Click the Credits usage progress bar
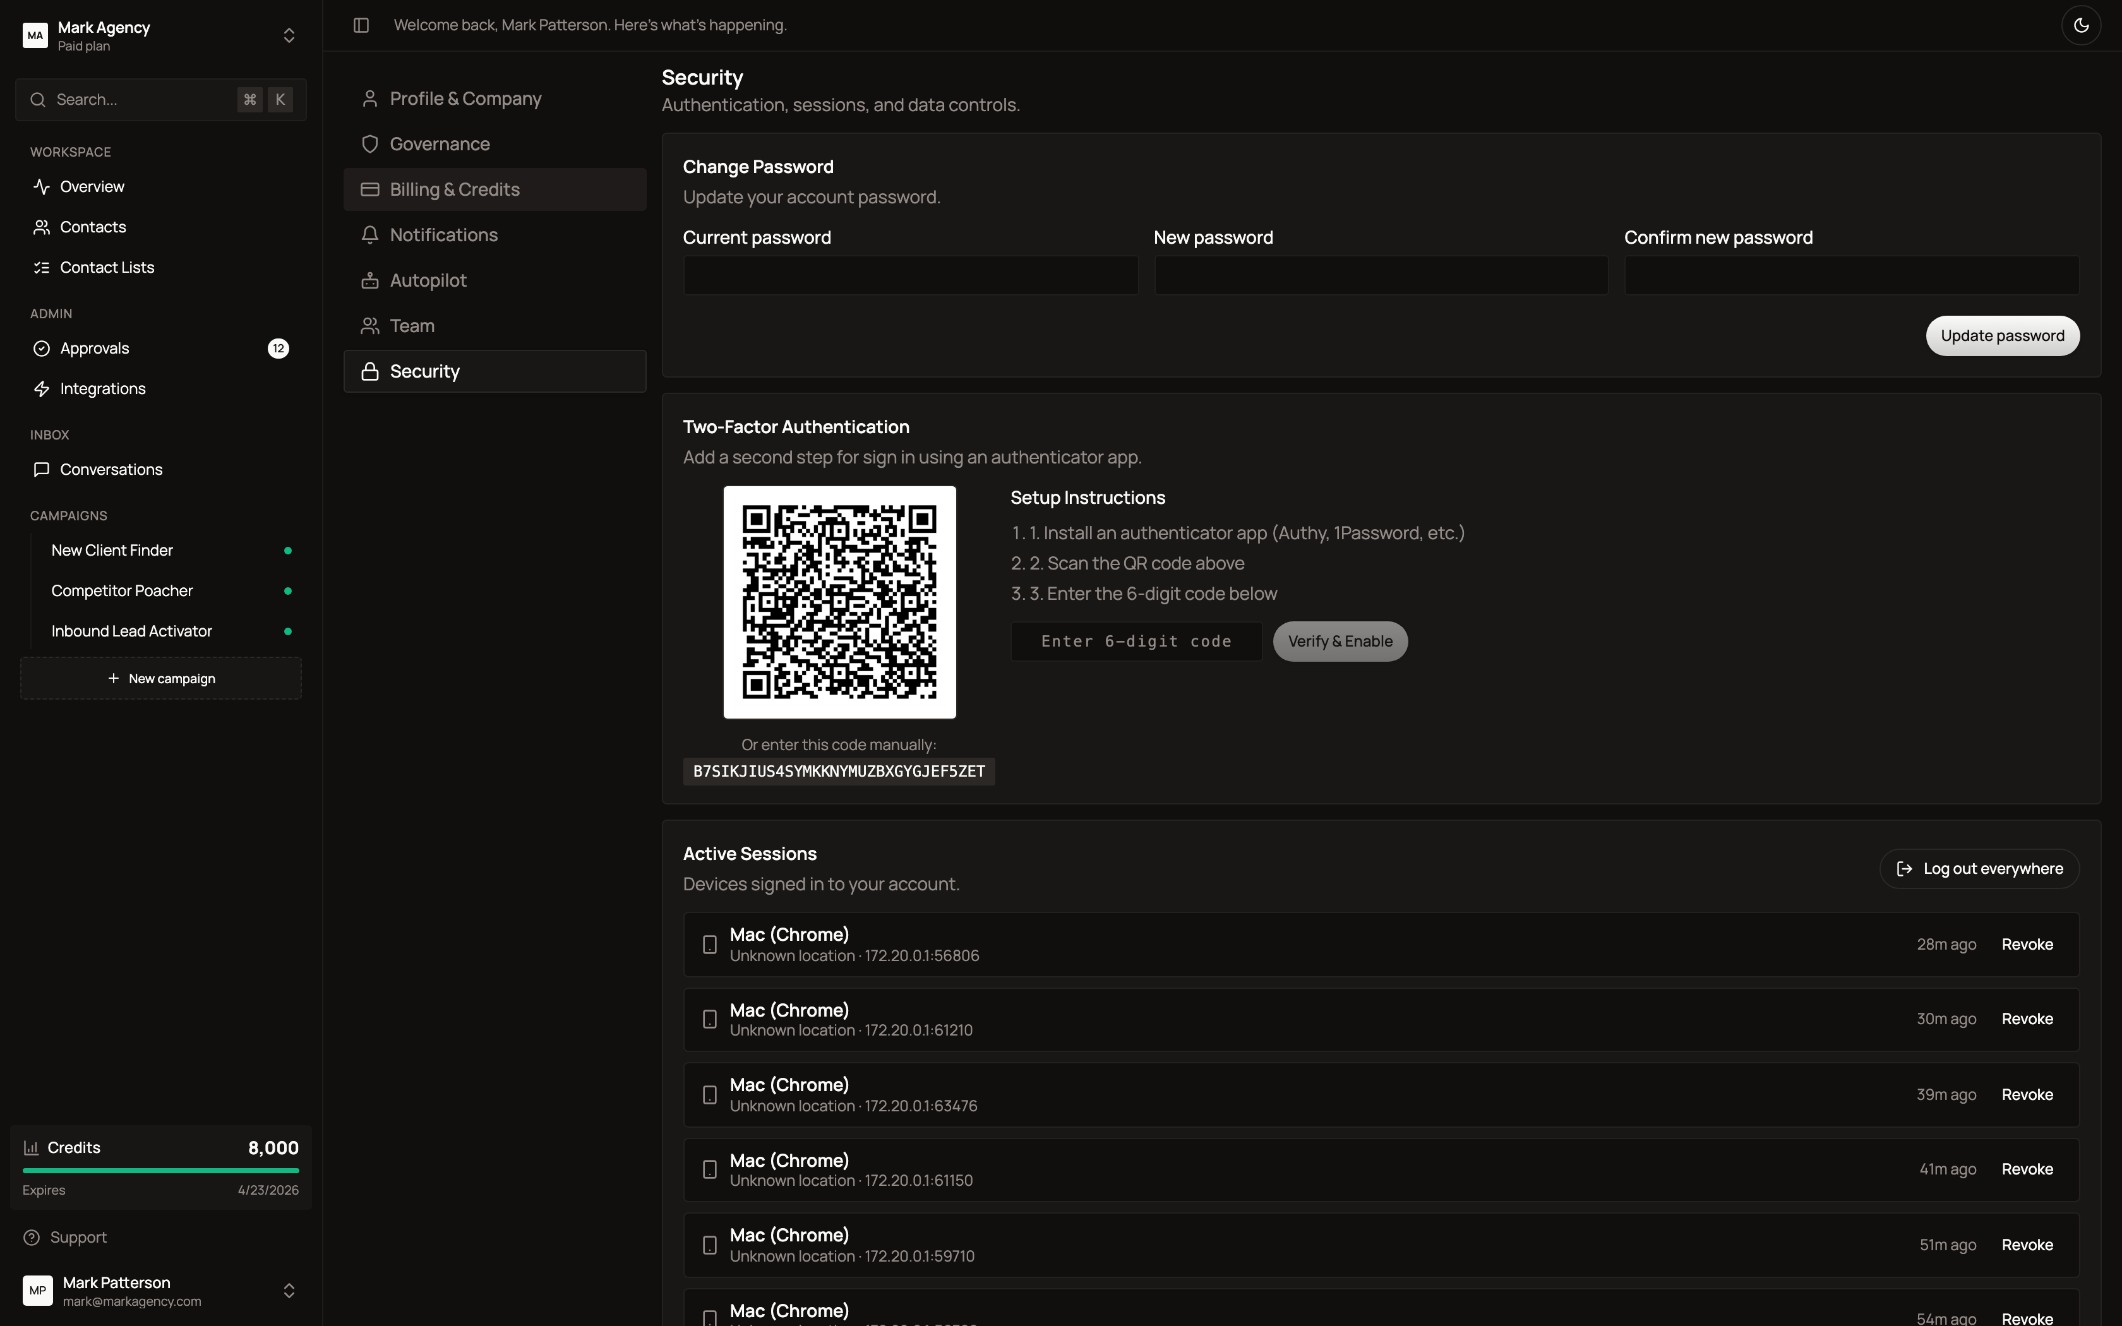This screenshot has width=2122, height=1326. [x=160, y=1170]
